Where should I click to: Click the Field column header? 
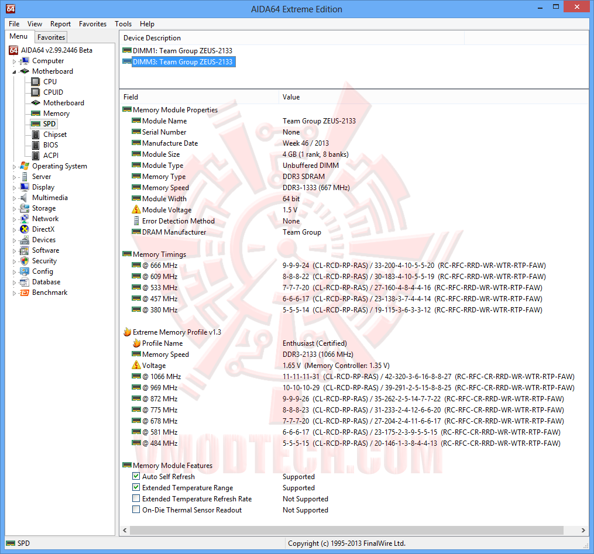(x=199, y=97)
